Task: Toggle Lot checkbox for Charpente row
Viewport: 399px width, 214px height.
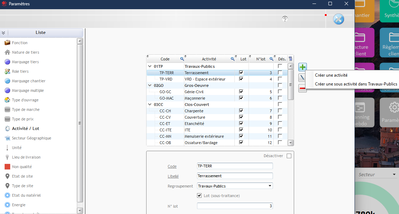Action: pos(242,111)
